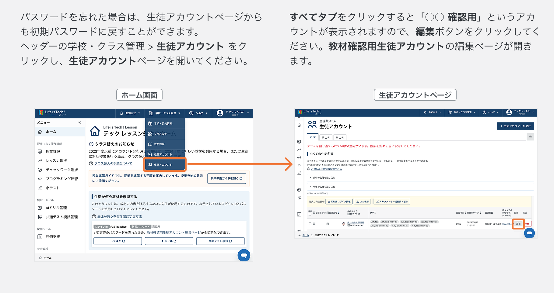The height and width of the screenshot is (293, 554).
Task: Select 教員アカウント from the dropdown menu
Action: pos(165,154)
